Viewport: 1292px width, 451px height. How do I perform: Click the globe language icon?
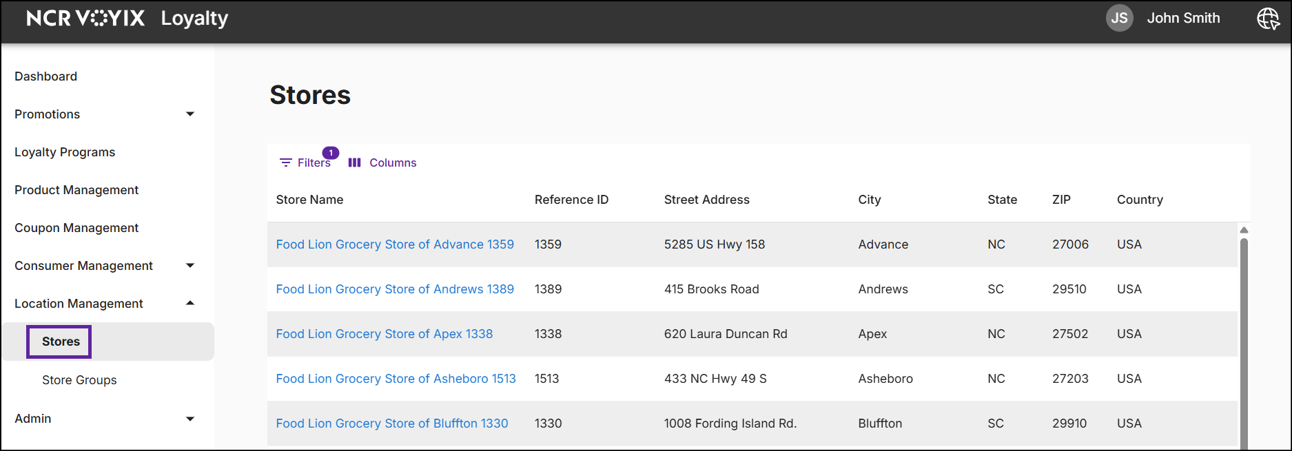tap(1268, 19)
